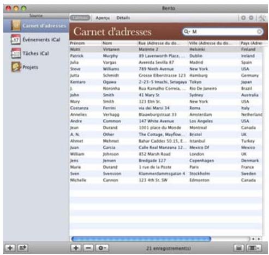Click the Ville (Adresse du do... column header
Screen dimensions: 269x255
tap(214, 43)
